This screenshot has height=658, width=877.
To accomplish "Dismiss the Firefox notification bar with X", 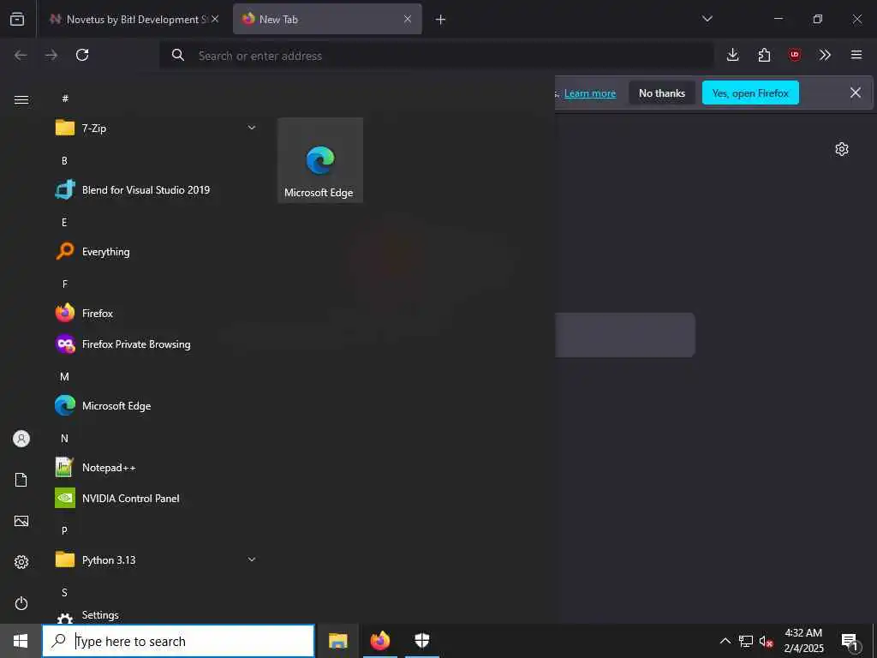I will point(856,93).
